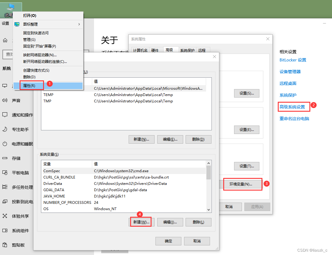Click the 环境变量(N)... button
Screen dimensions: 332x255
[241, 184]
